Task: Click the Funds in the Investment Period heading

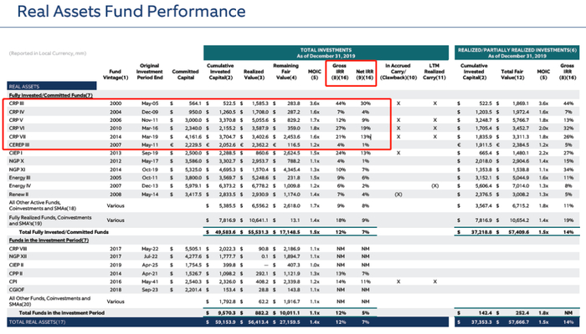Action: click(49, 240)
